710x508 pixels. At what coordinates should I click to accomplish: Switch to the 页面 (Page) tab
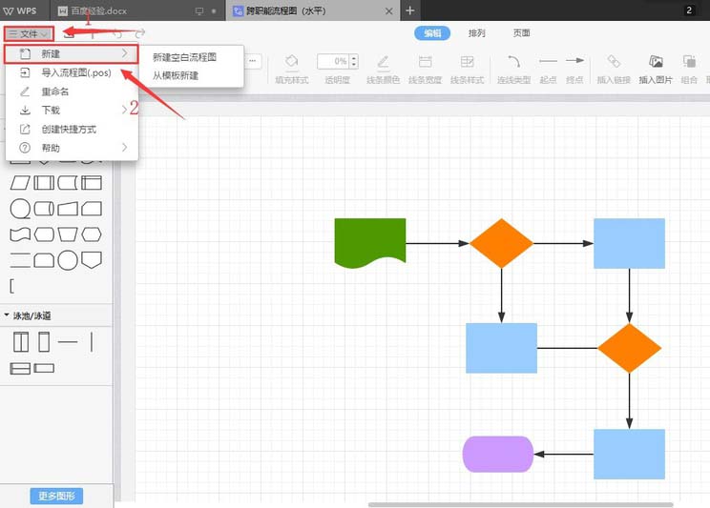521,33
